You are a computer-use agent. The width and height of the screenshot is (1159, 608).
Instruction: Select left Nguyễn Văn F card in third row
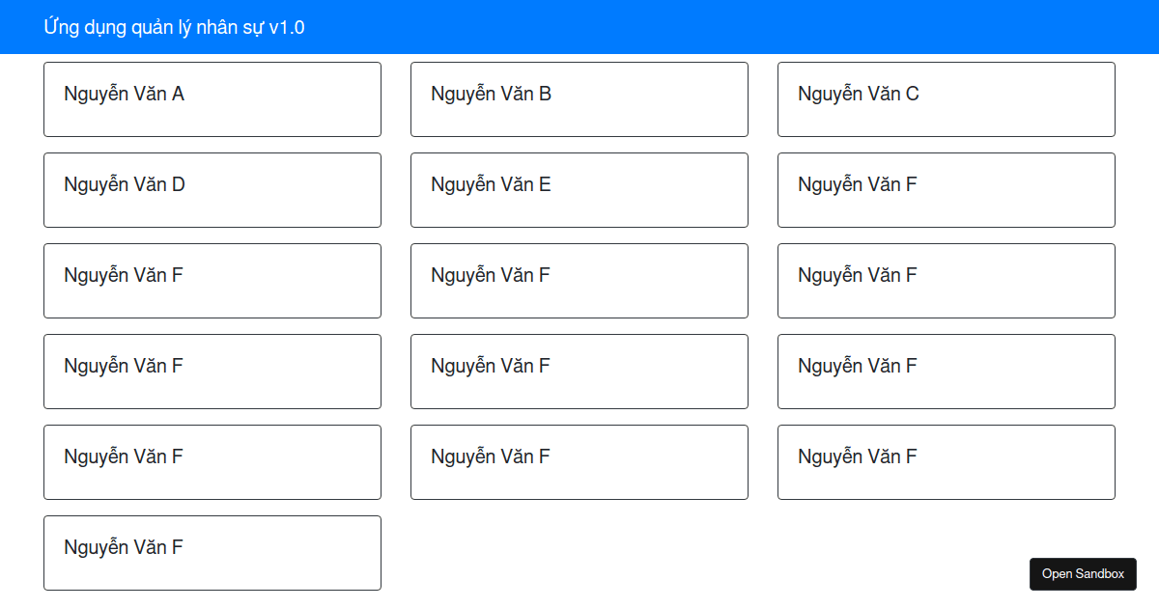click(212, 281)
